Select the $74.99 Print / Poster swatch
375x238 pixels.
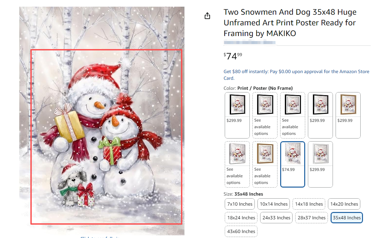(293, 164)
